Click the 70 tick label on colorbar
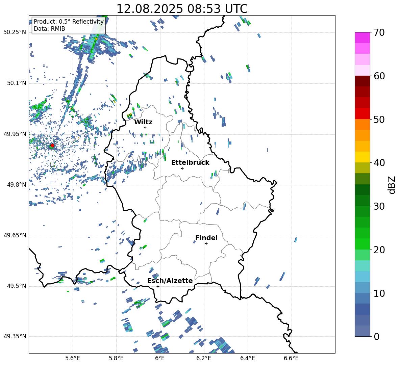The image size is (400, 365). point(379,33)
